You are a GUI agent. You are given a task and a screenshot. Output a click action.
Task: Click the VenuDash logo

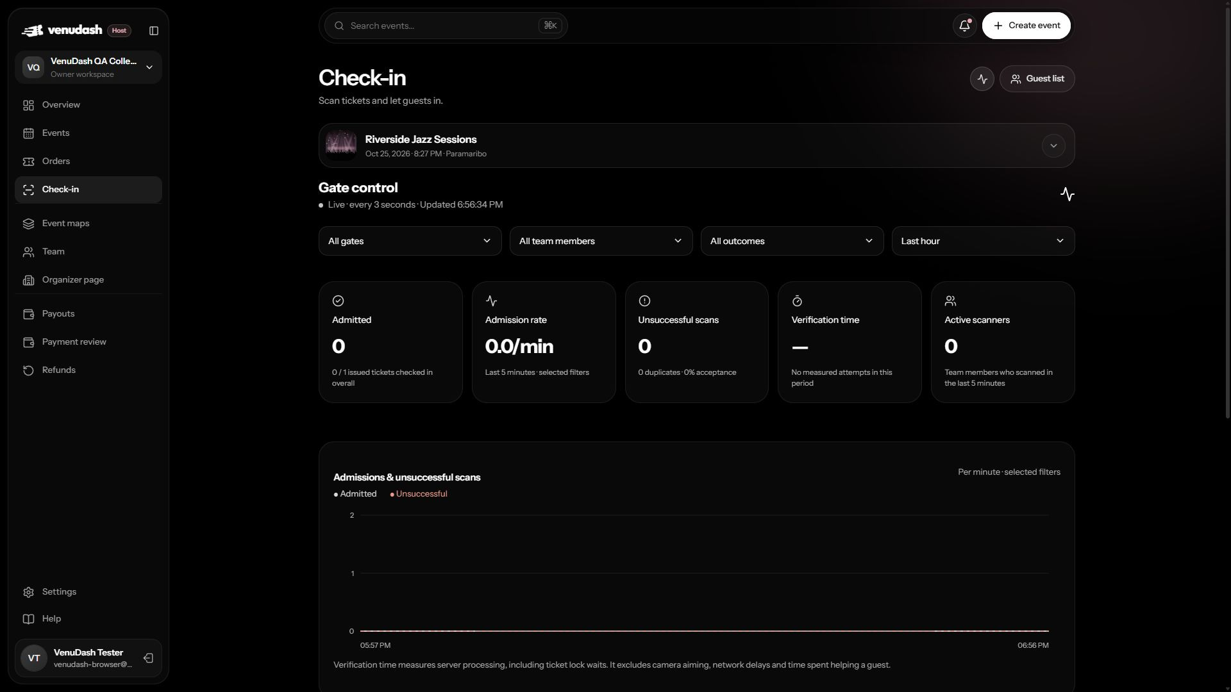point(62,30)
